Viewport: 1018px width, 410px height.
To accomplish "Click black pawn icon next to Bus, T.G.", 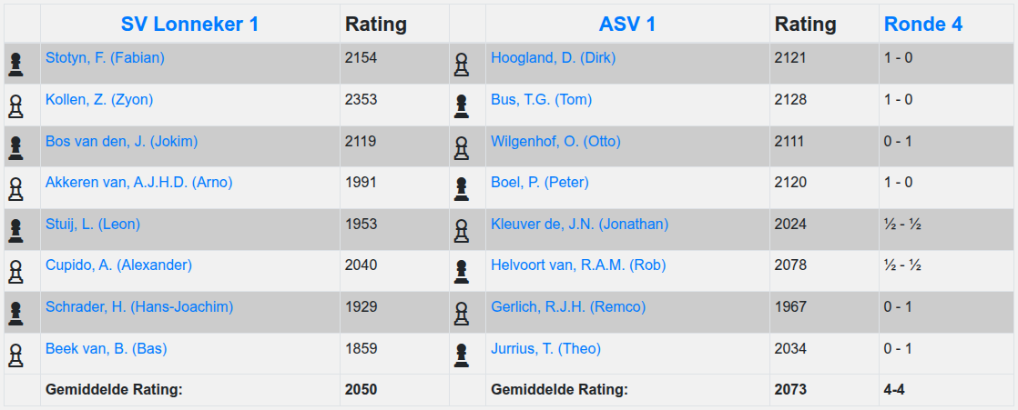I will [x=462, y=106].
